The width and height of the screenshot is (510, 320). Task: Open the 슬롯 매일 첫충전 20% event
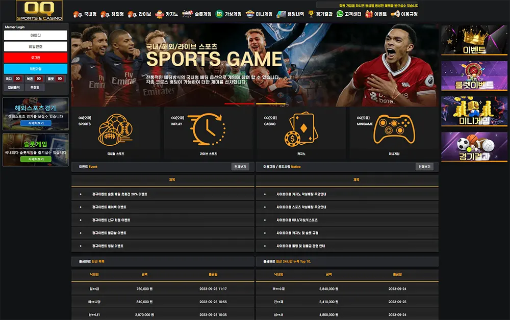120,194
